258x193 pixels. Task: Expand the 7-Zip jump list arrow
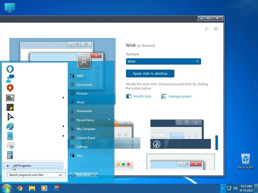pos(63,98)
